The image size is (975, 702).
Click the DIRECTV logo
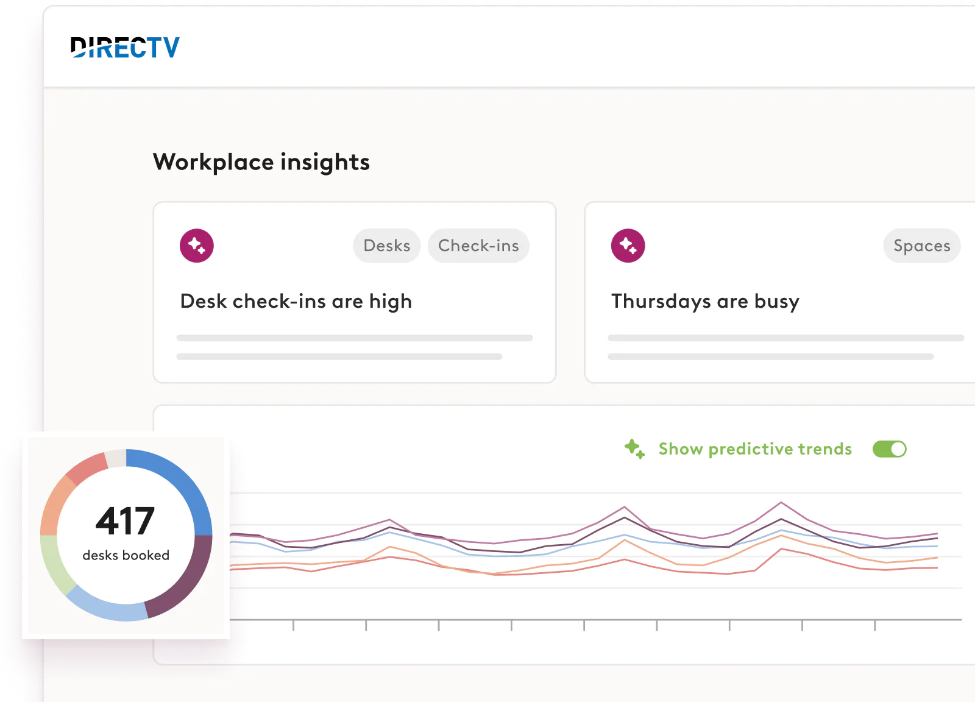(125, 47)
